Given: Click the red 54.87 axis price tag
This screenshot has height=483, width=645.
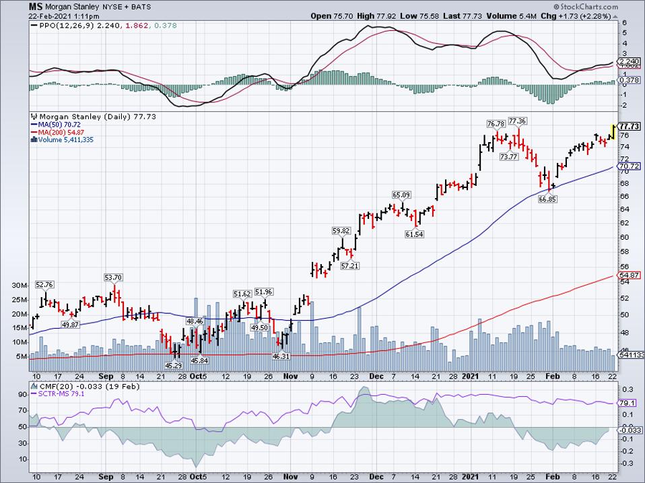Looking at the screenshot, I should click(630, 276).
